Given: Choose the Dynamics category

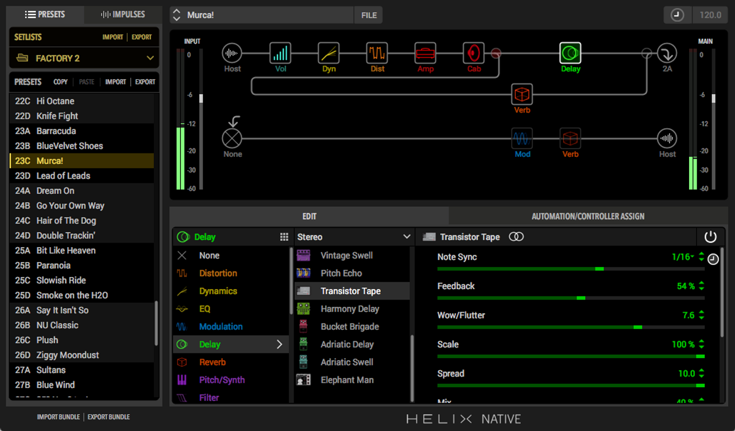Looking at the screenshot, I should (x=231, y=291).
